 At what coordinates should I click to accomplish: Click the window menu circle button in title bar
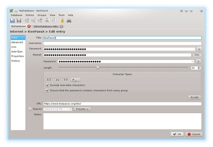tap(16, 11)
